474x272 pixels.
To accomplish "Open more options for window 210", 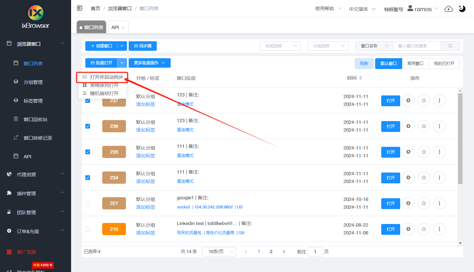I will pyautogui.click(x=439, y=229).
